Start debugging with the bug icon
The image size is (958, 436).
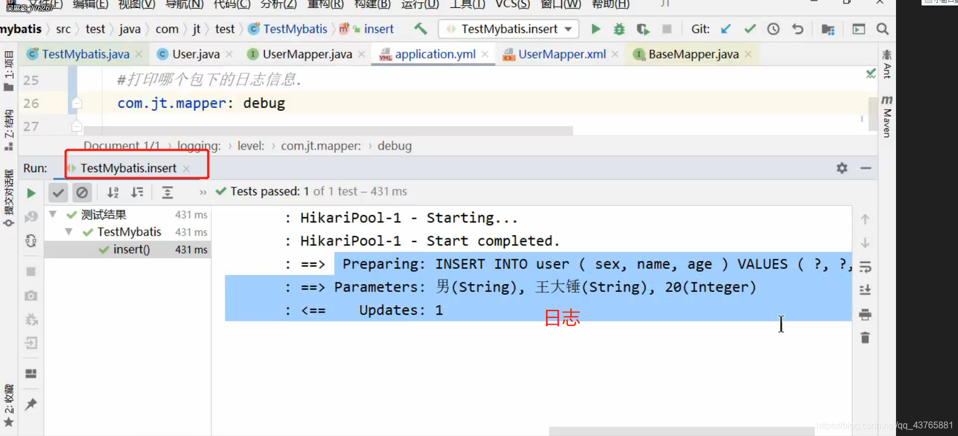[x=619, y=29]
